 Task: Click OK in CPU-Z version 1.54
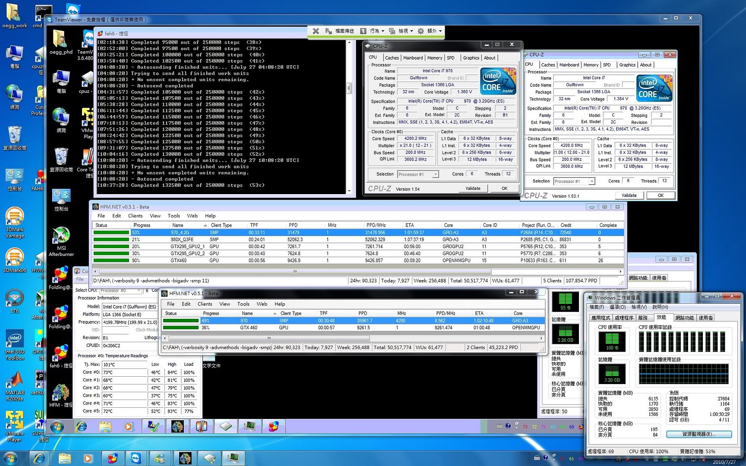(504, 188)
